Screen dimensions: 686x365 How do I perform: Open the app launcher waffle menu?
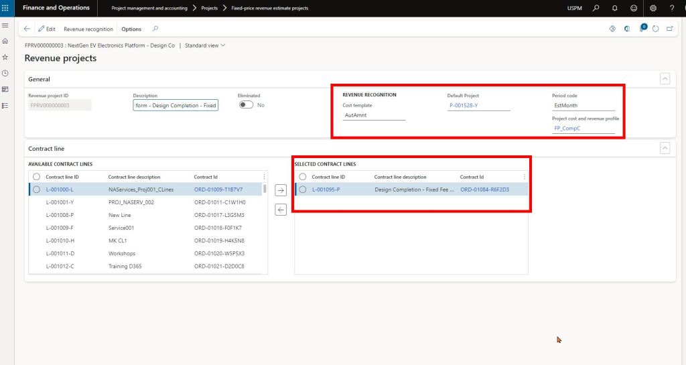click(7, 8)
